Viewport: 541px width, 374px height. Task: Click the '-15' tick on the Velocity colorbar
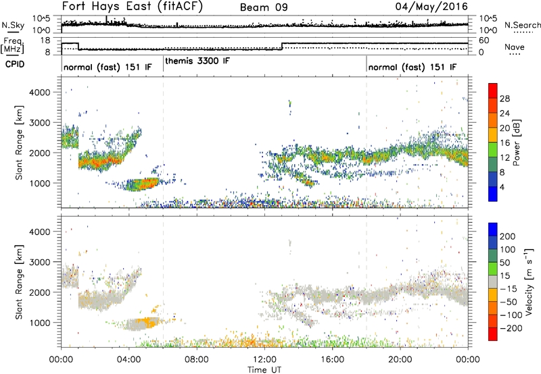click(x=509, y=289)
